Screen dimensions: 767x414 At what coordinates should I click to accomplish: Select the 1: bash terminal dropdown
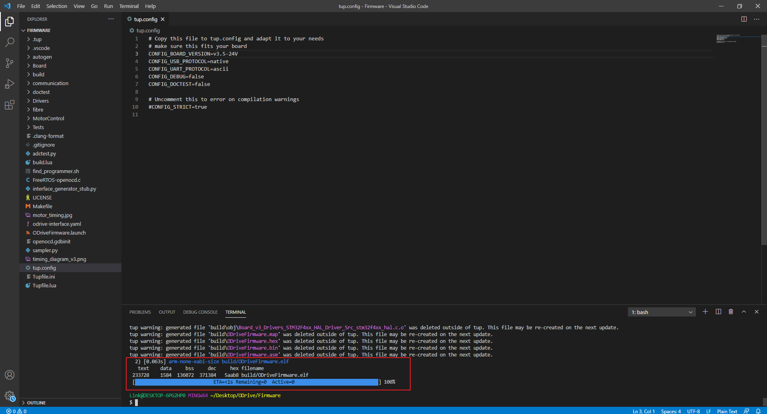pyautogui.click(x=662, y=312)
